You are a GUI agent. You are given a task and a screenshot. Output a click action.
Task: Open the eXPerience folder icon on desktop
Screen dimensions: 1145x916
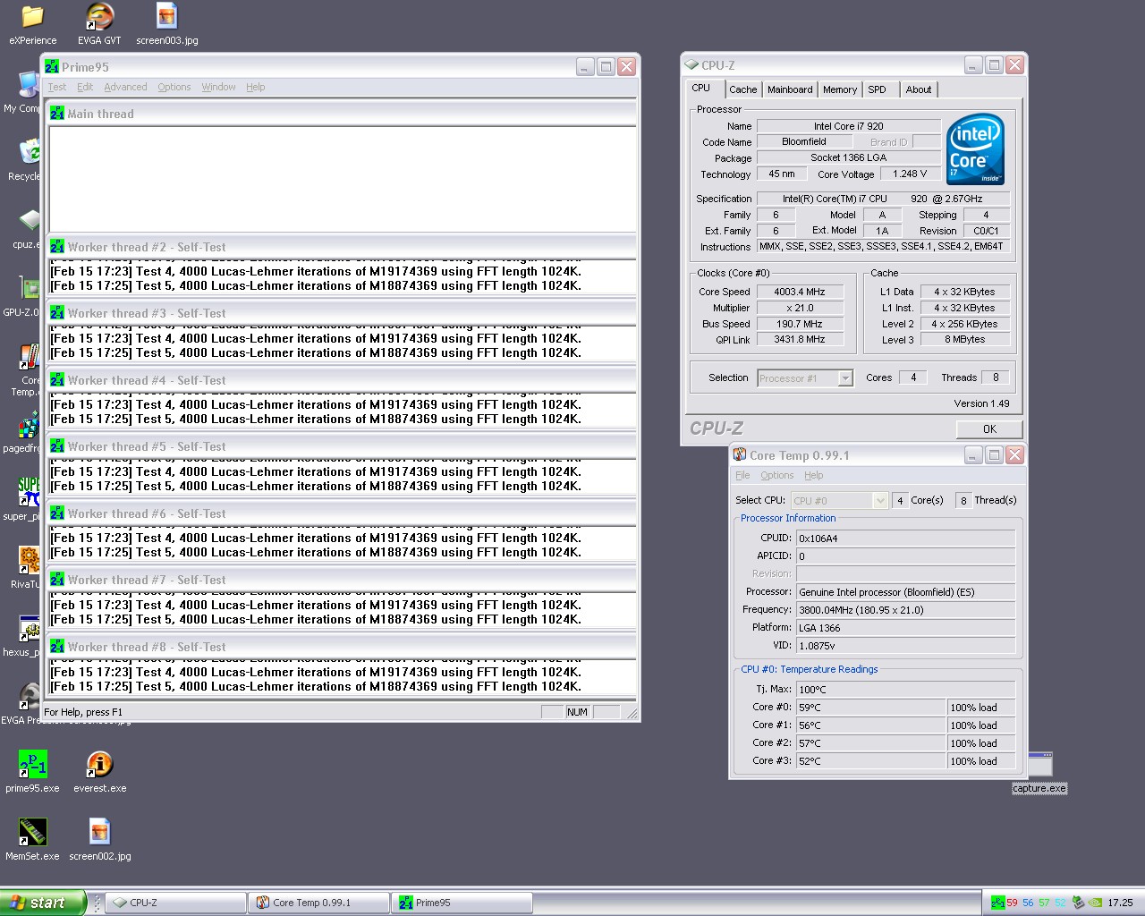point(32,17)
